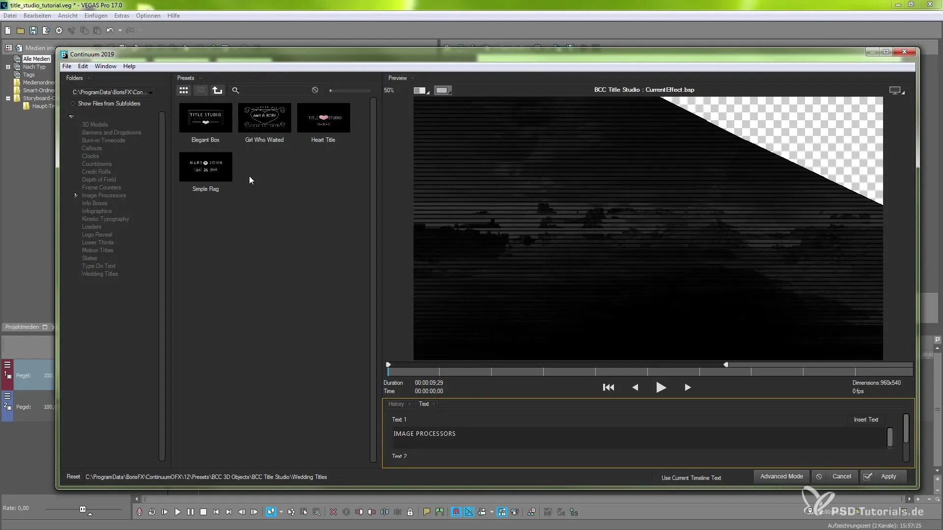943x530 pixels.
Task: Click the stop button in VEGAS transport
Action: tap(203, 512)
